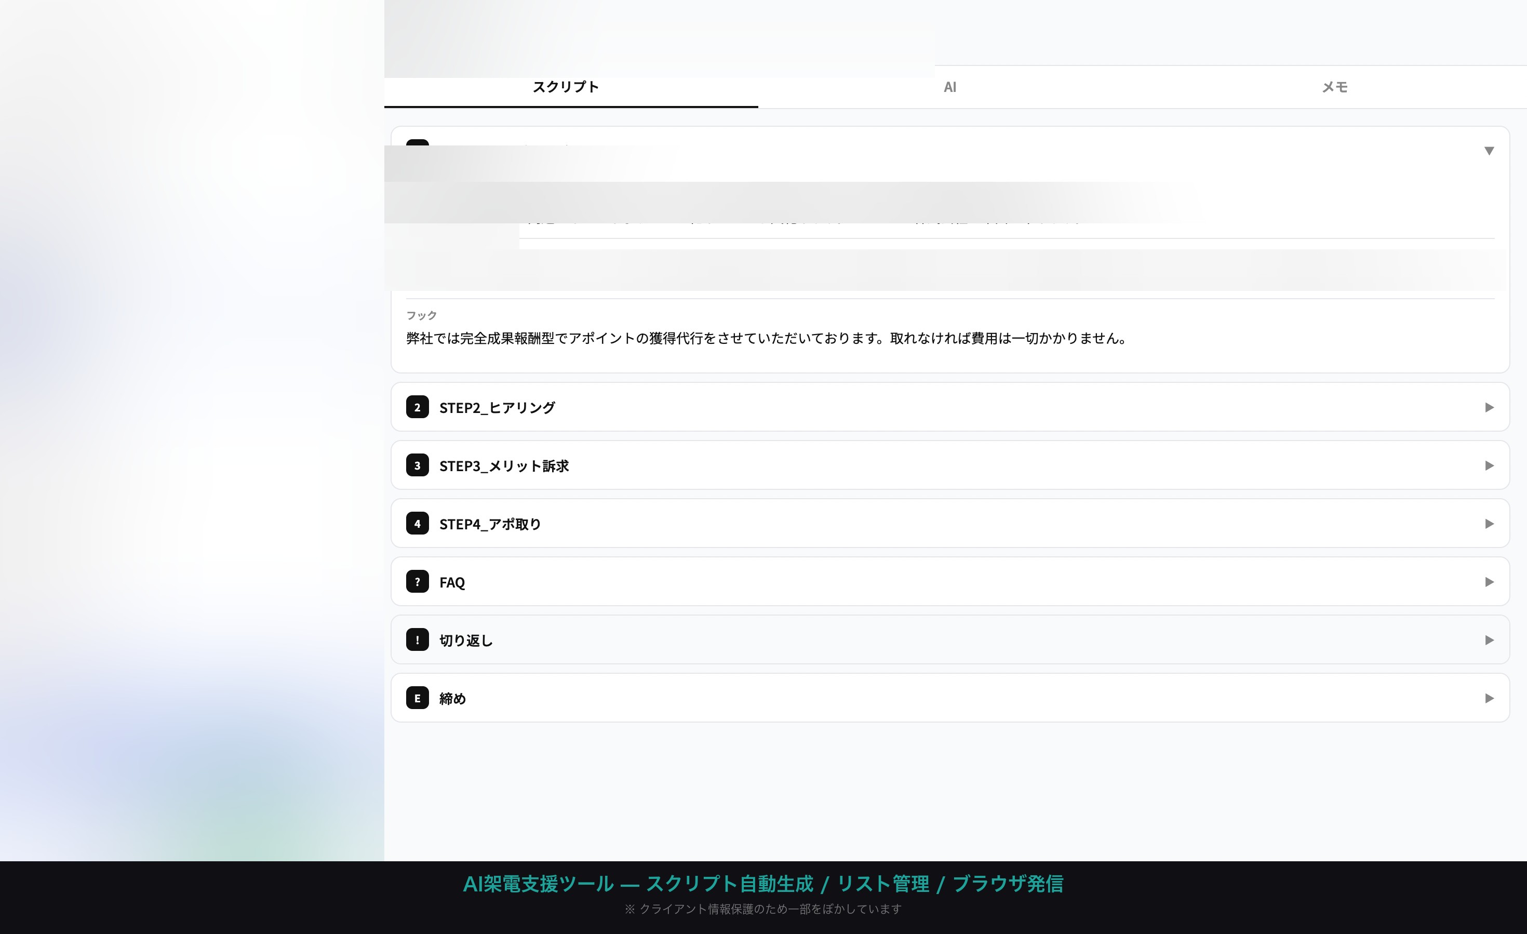Switch to the メモ tab
The height and width of the screenshot is (934, 1527).
1334,87
